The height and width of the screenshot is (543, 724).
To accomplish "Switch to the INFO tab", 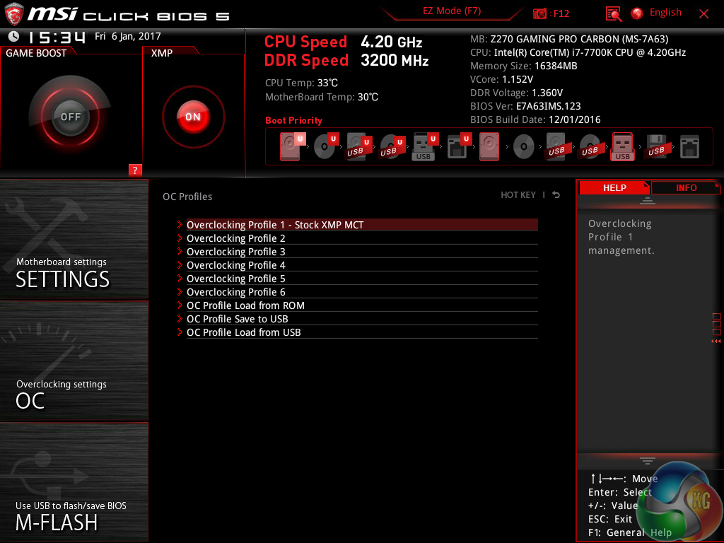I will pos(686,187).
